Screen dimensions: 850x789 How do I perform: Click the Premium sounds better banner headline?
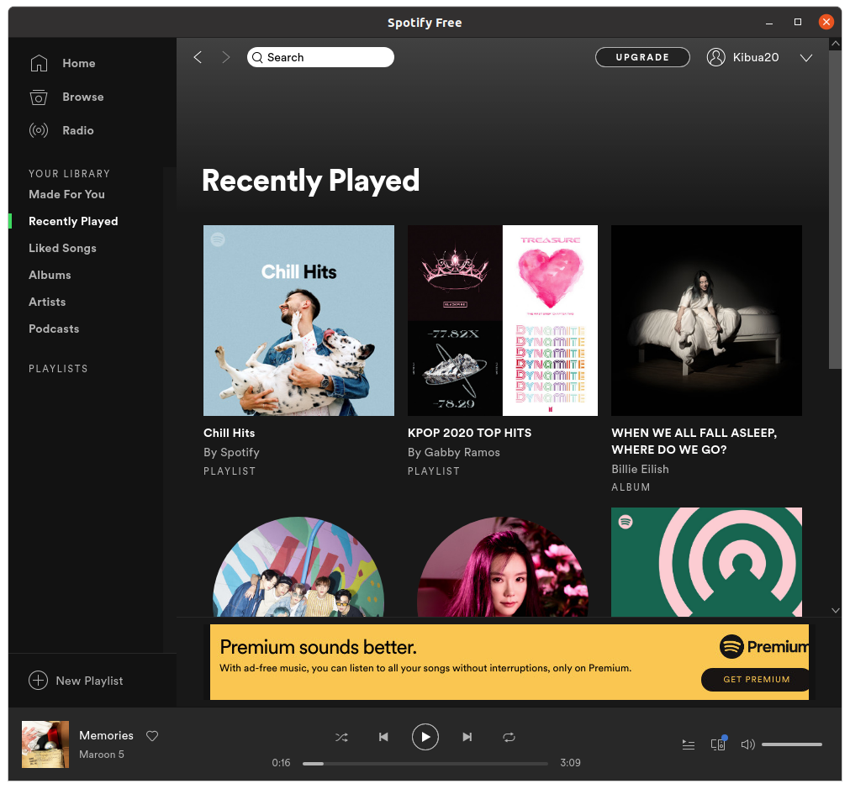pos(318,647)
